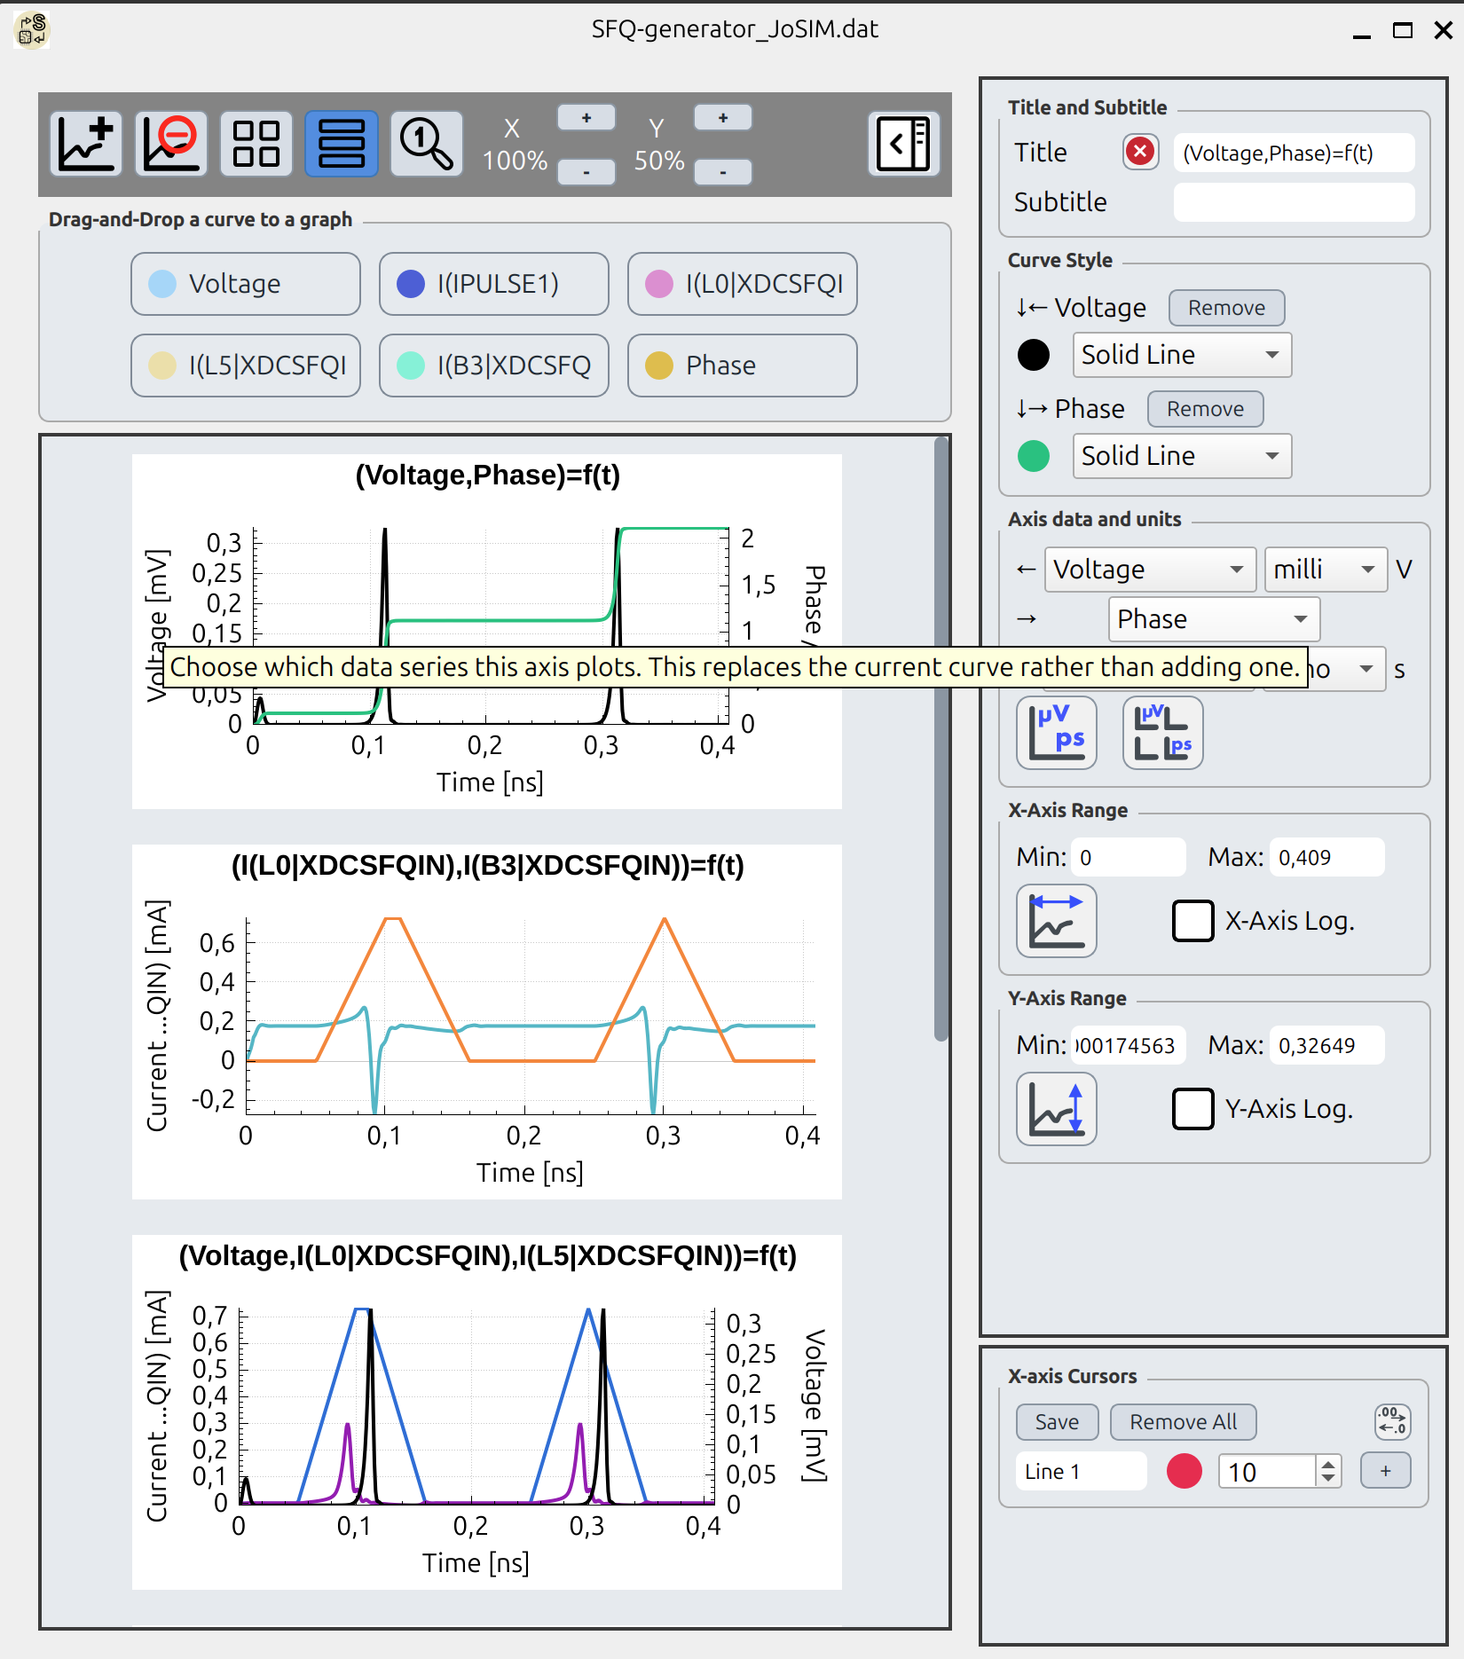Collapse the side panel toggle icon
This screenshot has height=1659, width=1464.
904,144
